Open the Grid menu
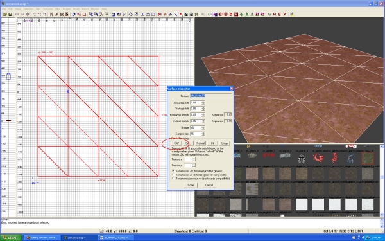Image resolution: width=385 pixels, height=241 pixels. 38,9
